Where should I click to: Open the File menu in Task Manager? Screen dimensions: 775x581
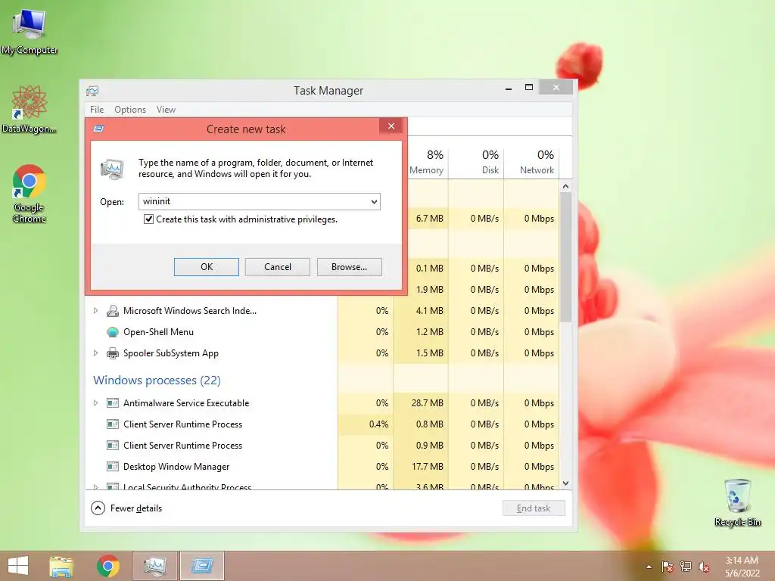[x=97, y=110]
